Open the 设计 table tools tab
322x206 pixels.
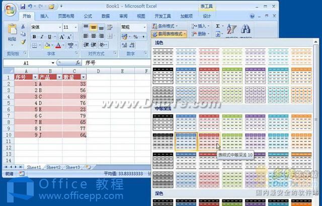tap(207, 16)
